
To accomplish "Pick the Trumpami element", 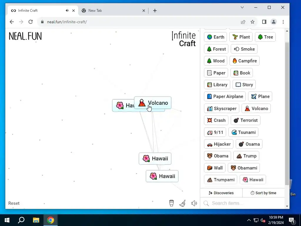I will click(x=220, y=180).
